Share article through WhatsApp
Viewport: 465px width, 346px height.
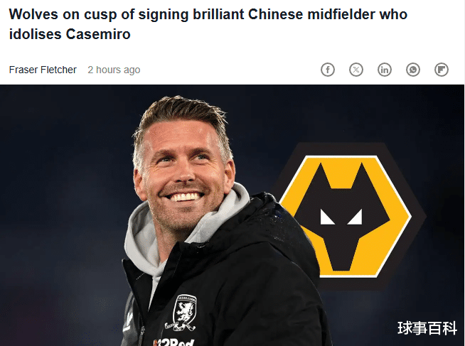click(x=413, y=70)
